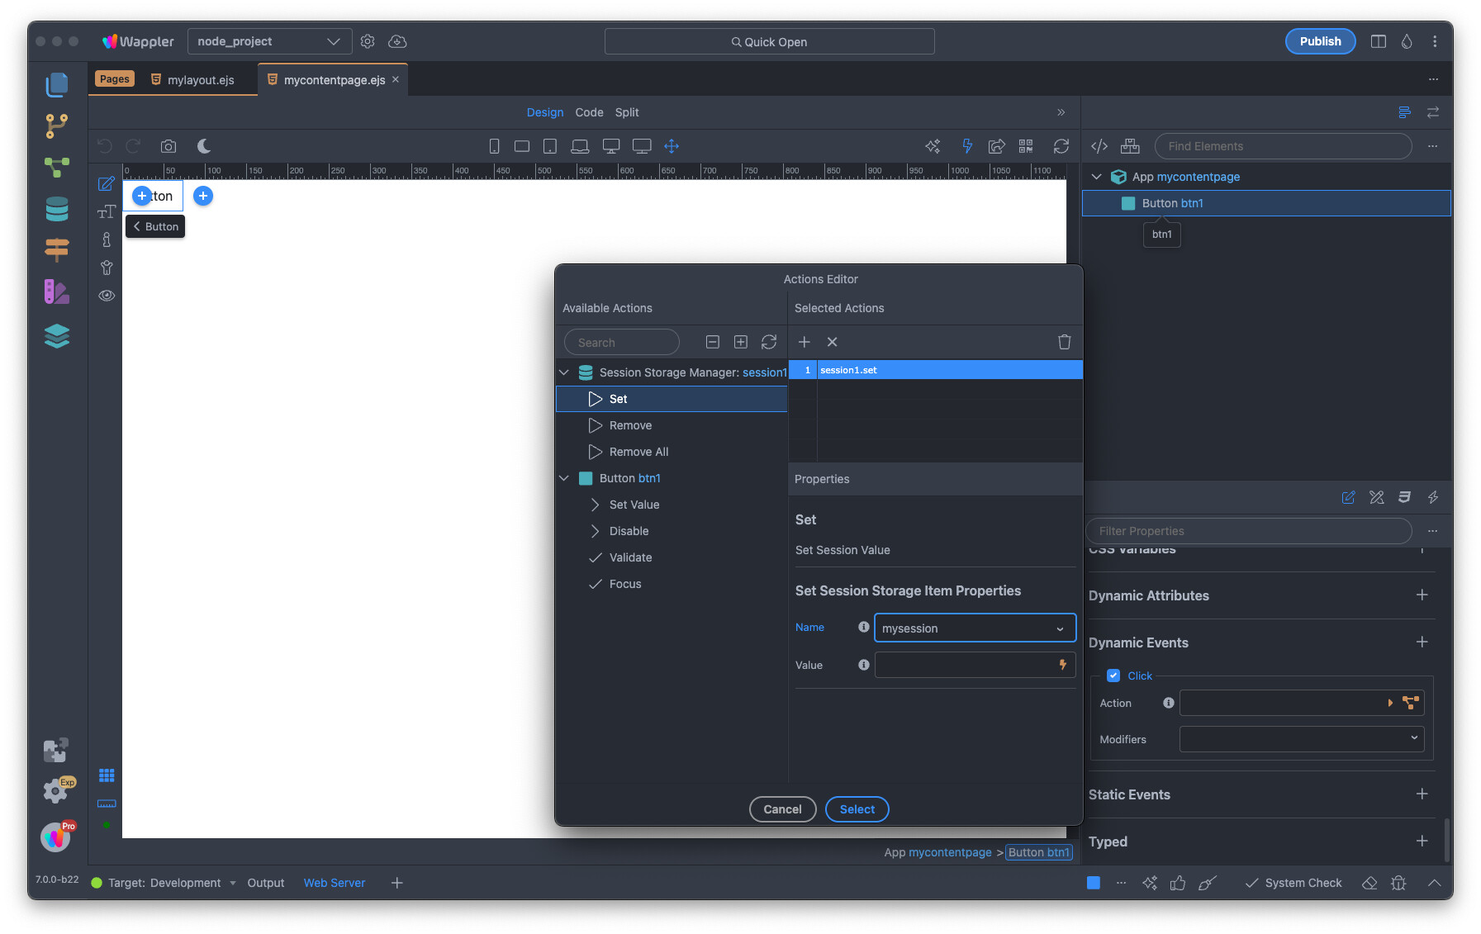
Task: Open the Modifiers dropdown
Action: [x=1301, y=739]
